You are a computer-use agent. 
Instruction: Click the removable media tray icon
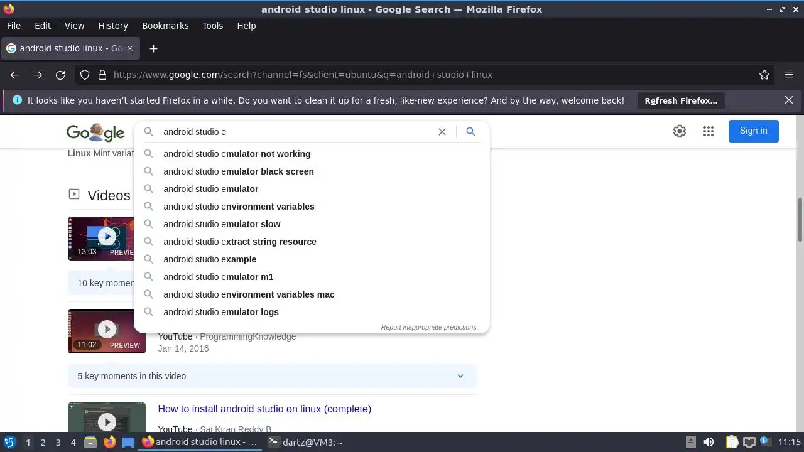pyautogui.click(x=690, y=443)
